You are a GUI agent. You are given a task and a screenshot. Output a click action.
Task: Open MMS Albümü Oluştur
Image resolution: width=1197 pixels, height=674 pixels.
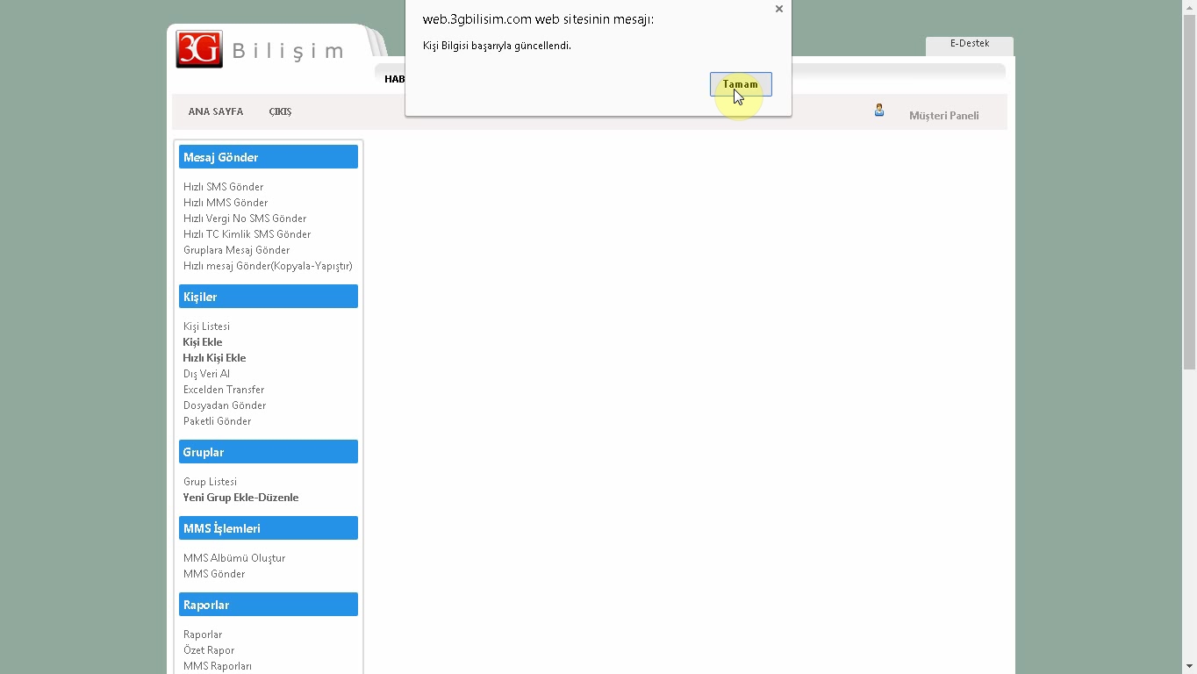(234, 558)
